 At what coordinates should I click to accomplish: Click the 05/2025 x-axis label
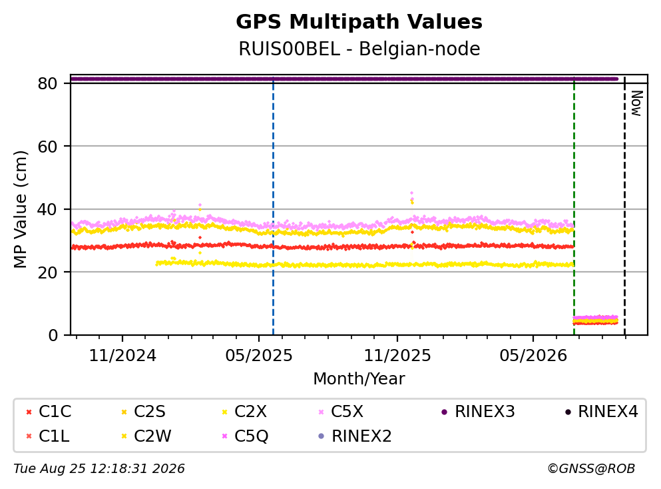258,356
